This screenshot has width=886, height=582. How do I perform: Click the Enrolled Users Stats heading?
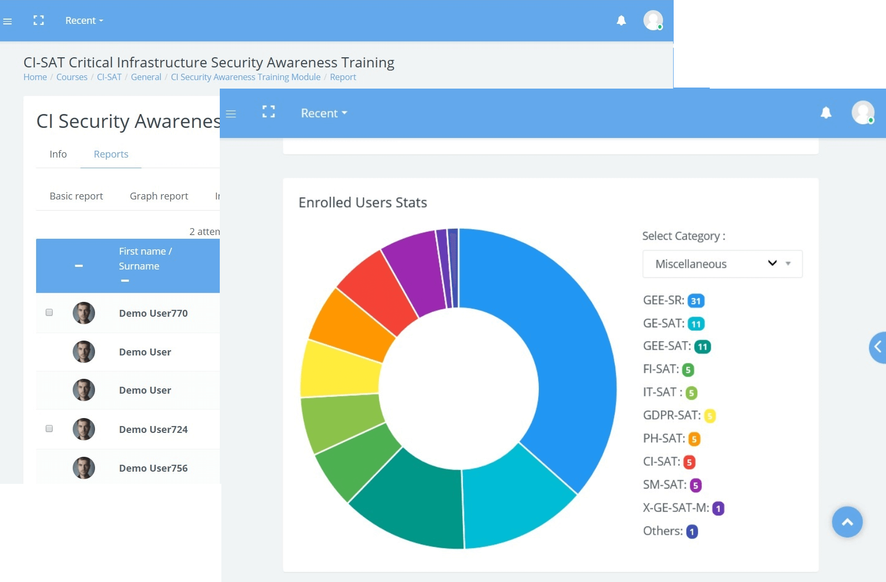coord(363,203)
